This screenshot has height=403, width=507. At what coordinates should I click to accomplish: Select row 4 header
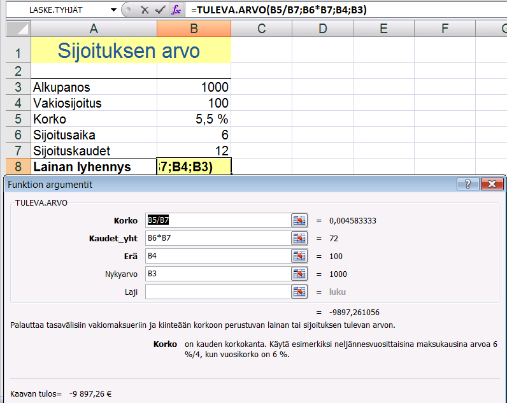click(18, 103)
